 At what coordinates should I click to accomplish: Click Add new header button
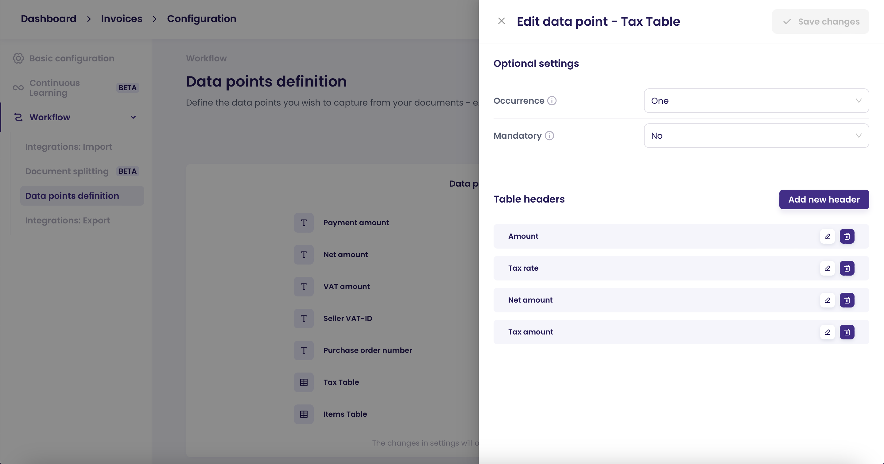point(824,200)
